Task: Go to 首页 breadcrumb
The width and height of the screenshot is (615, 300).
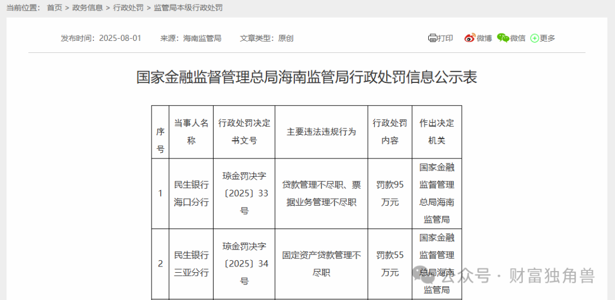Action: (55, 7)
